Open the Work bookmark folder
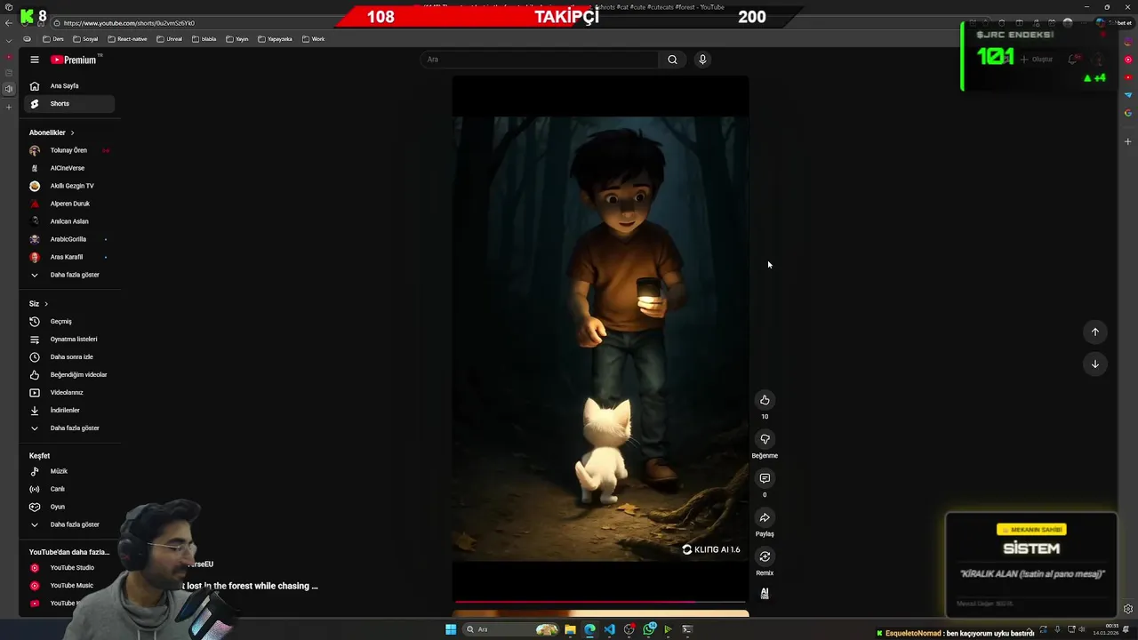 click(313, 39)
